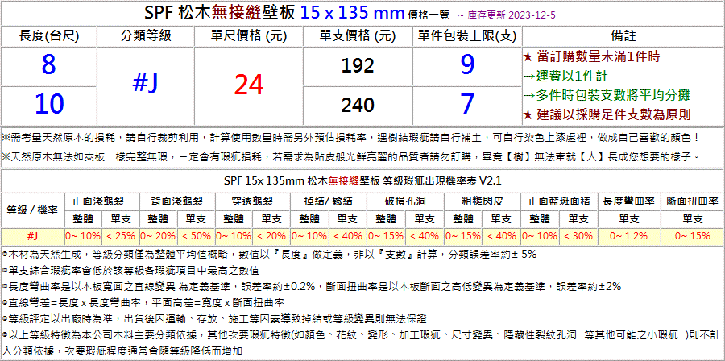Select the length value '8' cell
The image size is (725, 361).
click(x=48, y=66)
